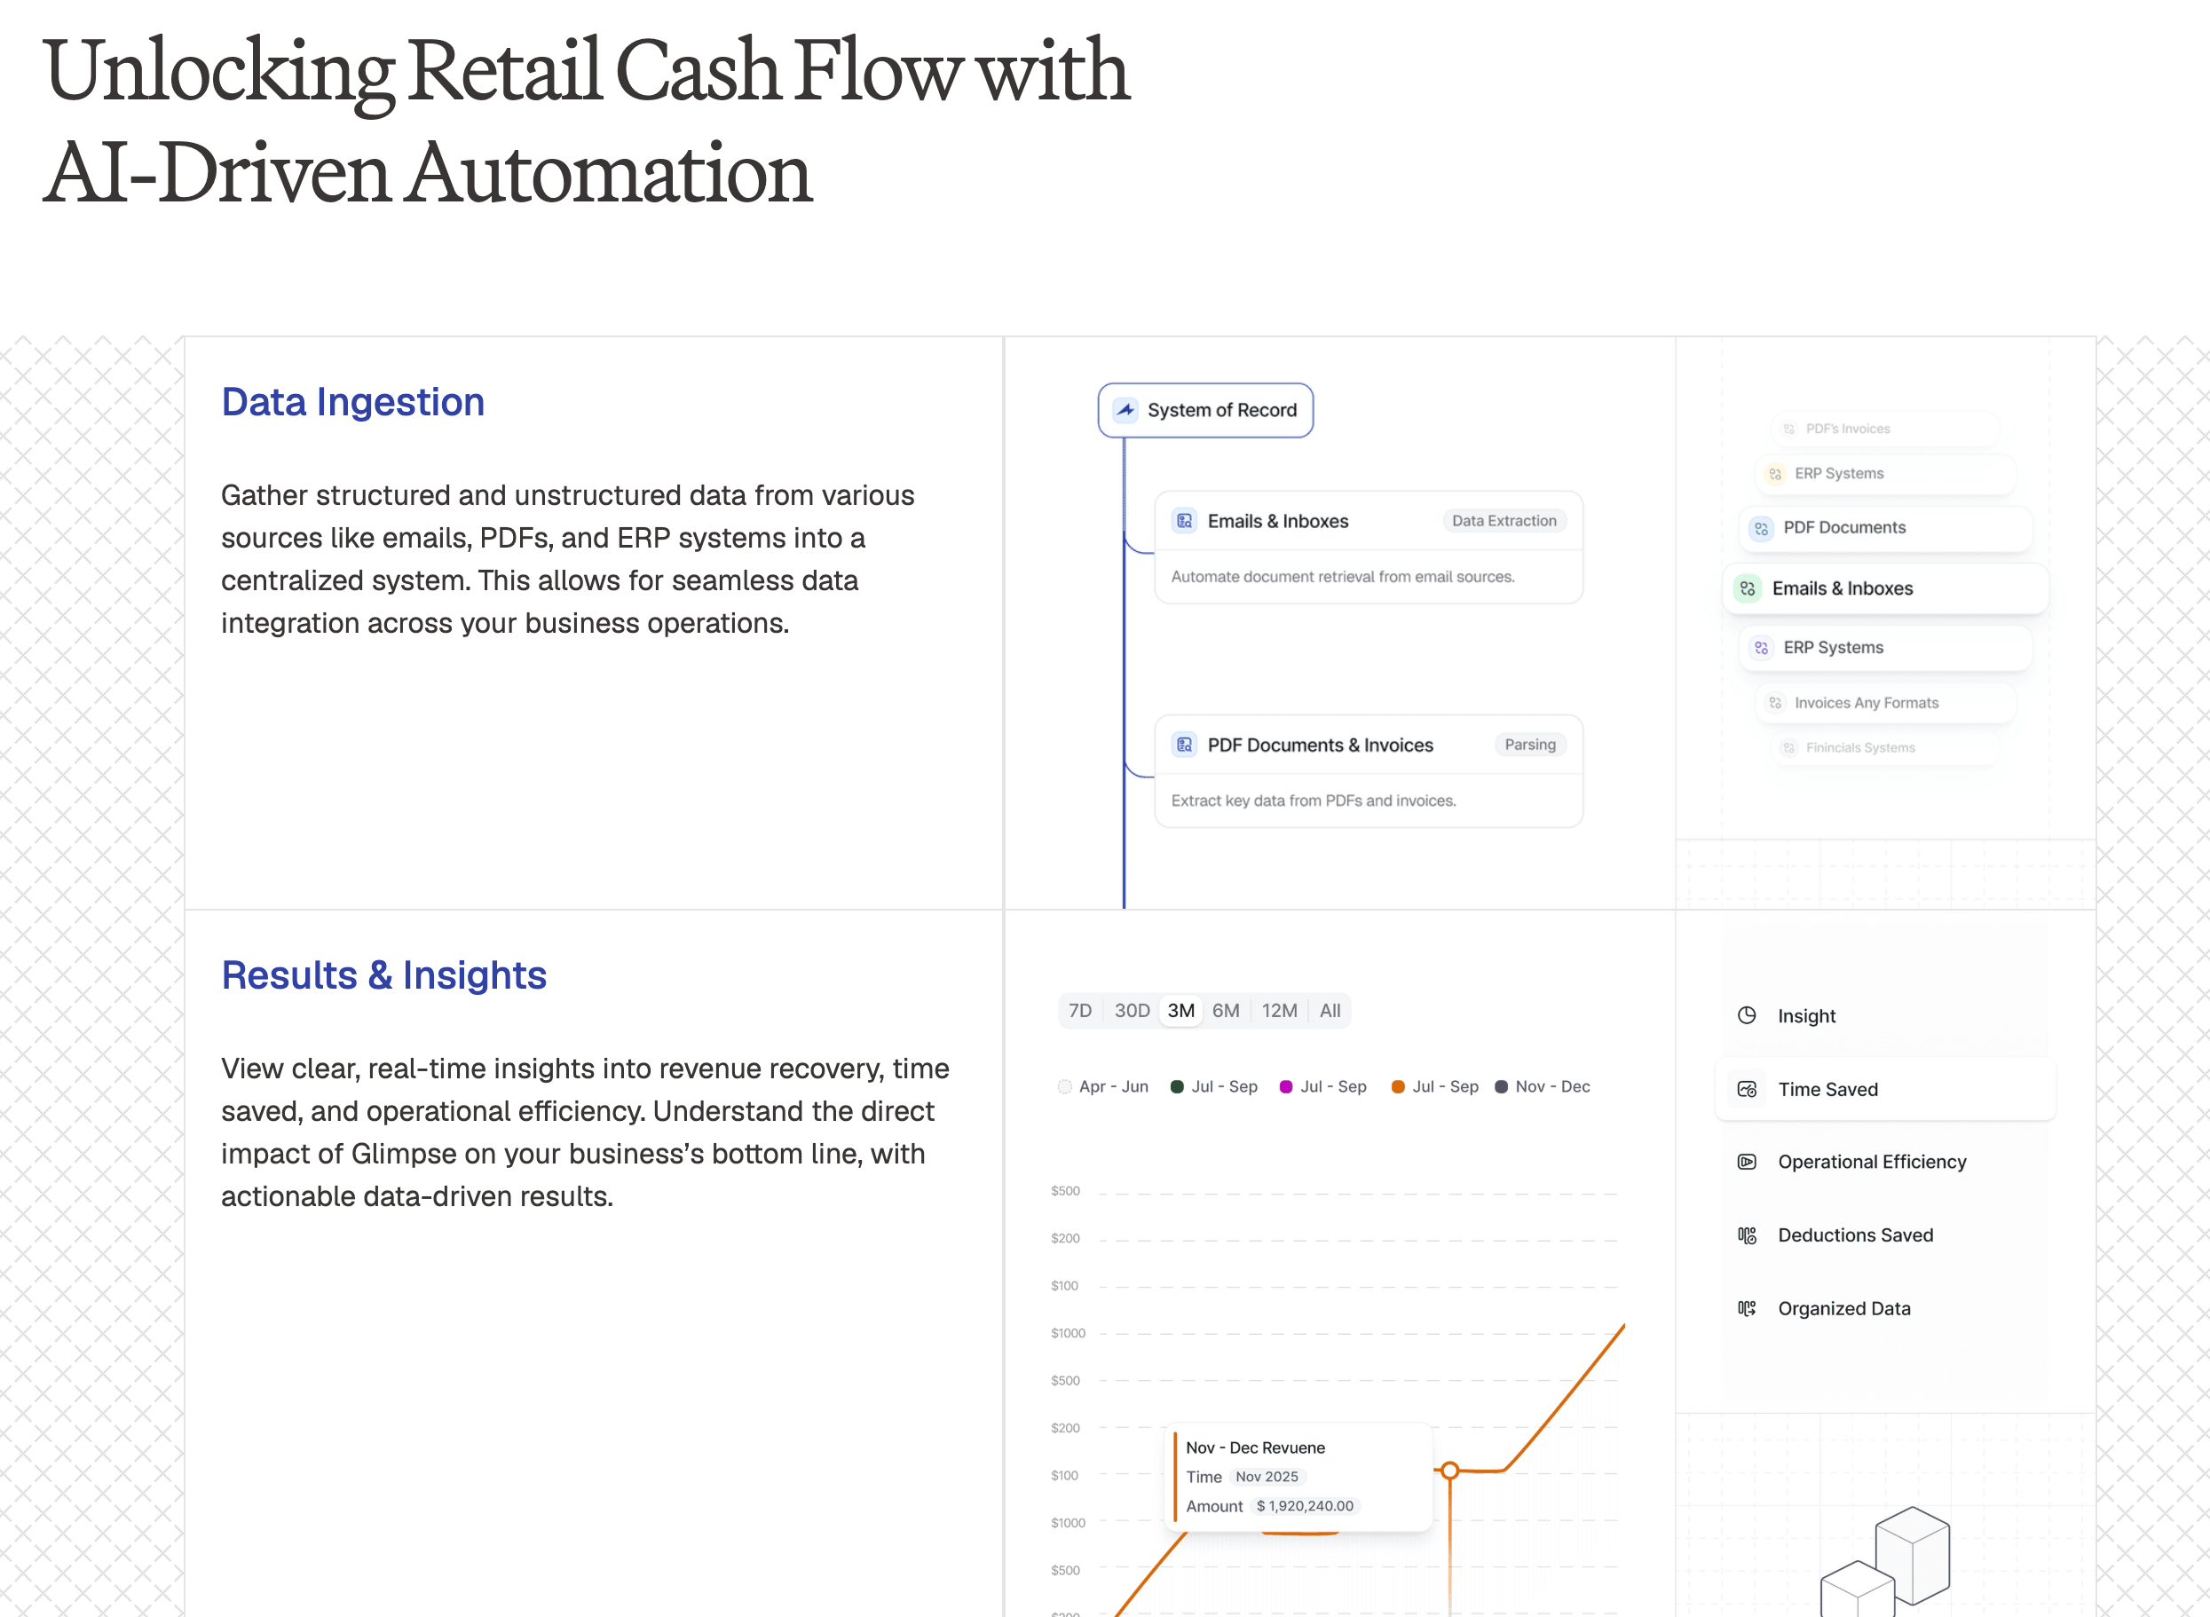Click the PDF Documents & Invoices card icon
2210x1617 pixels.
pos(1184,745)
